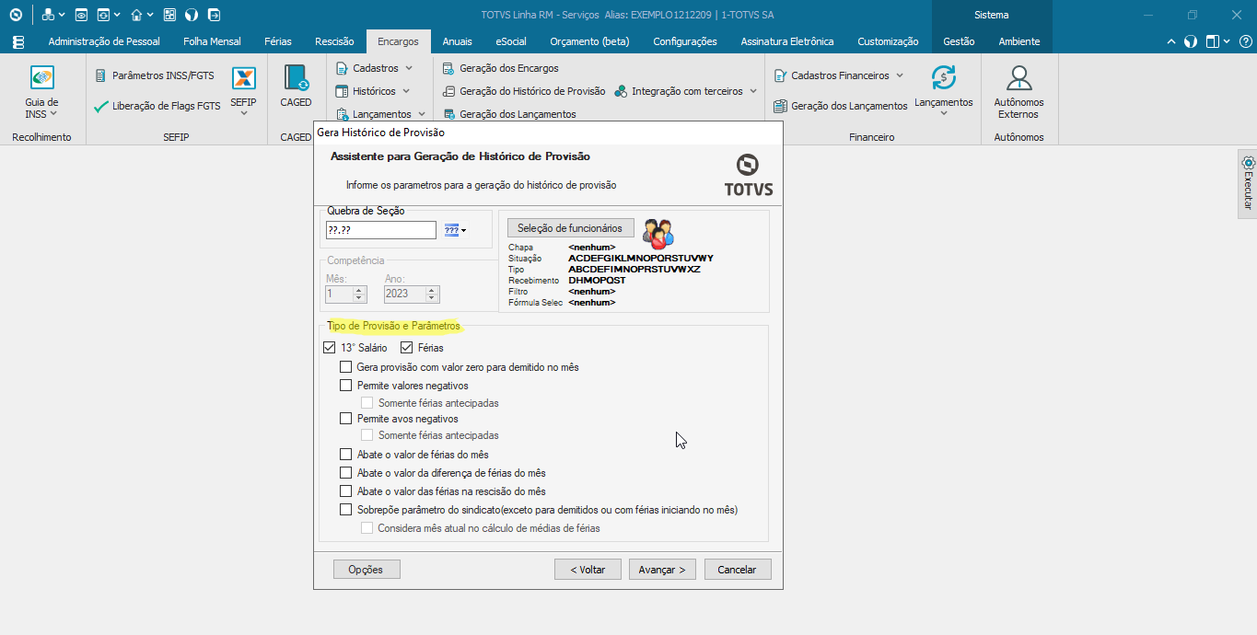
Task: Click the exit door icon in quick access bar
Action: click(214, 15)
